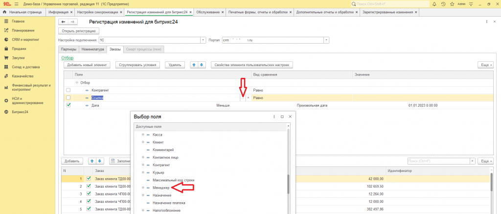
Task: Uncheck order row 5 checkbox
Action: pos(89,209)
